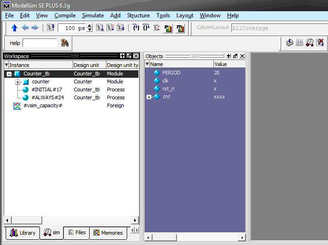Click Objects horizontal scrollbar left arrow
This screenshot has height=245, width=328.
point(148,238)
